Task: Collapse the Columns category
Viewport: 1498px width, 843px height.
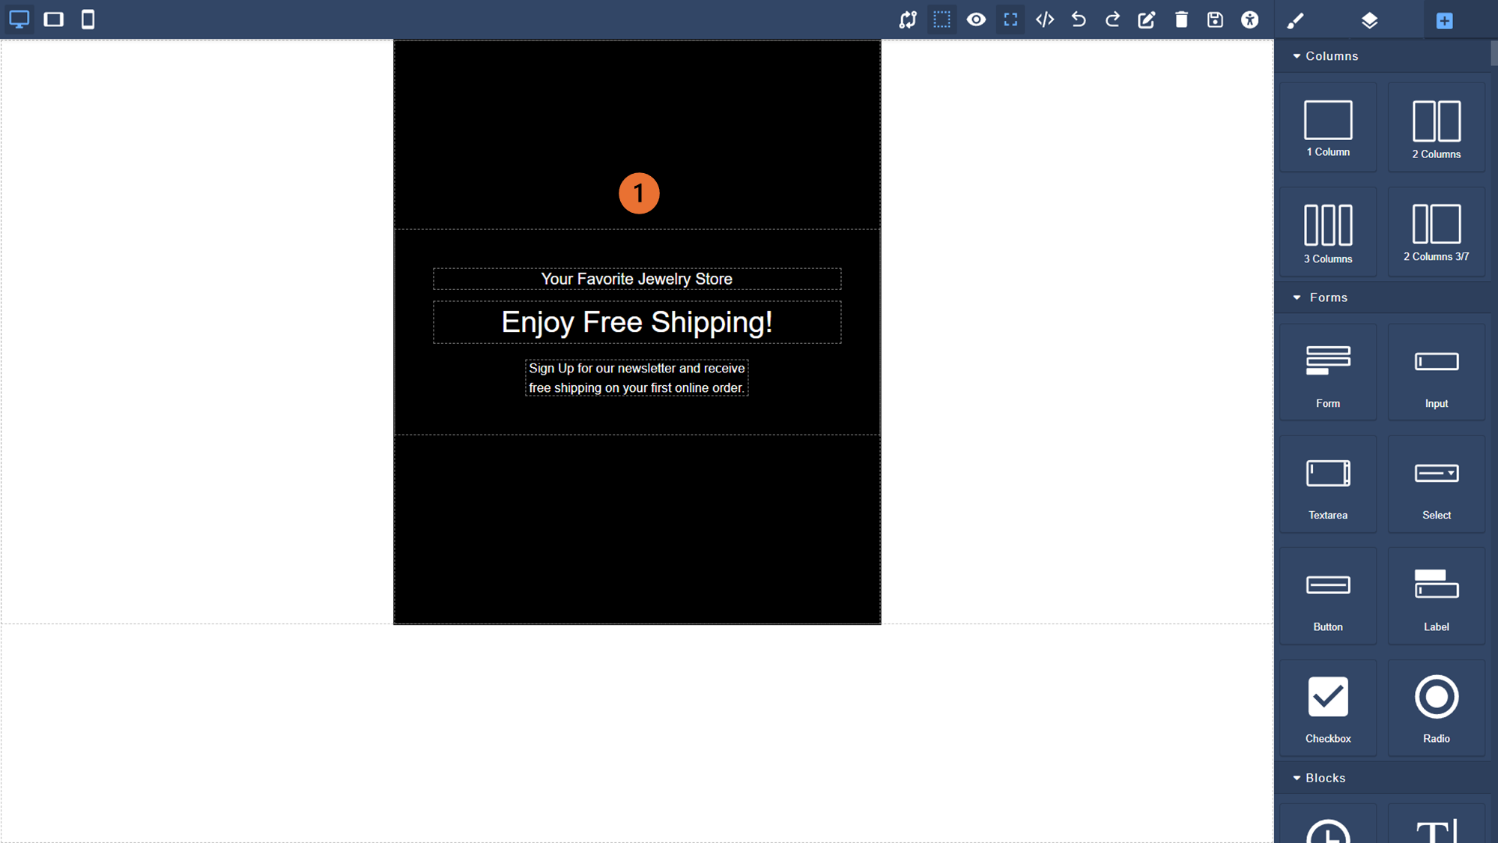Action: click(1331, 56)
